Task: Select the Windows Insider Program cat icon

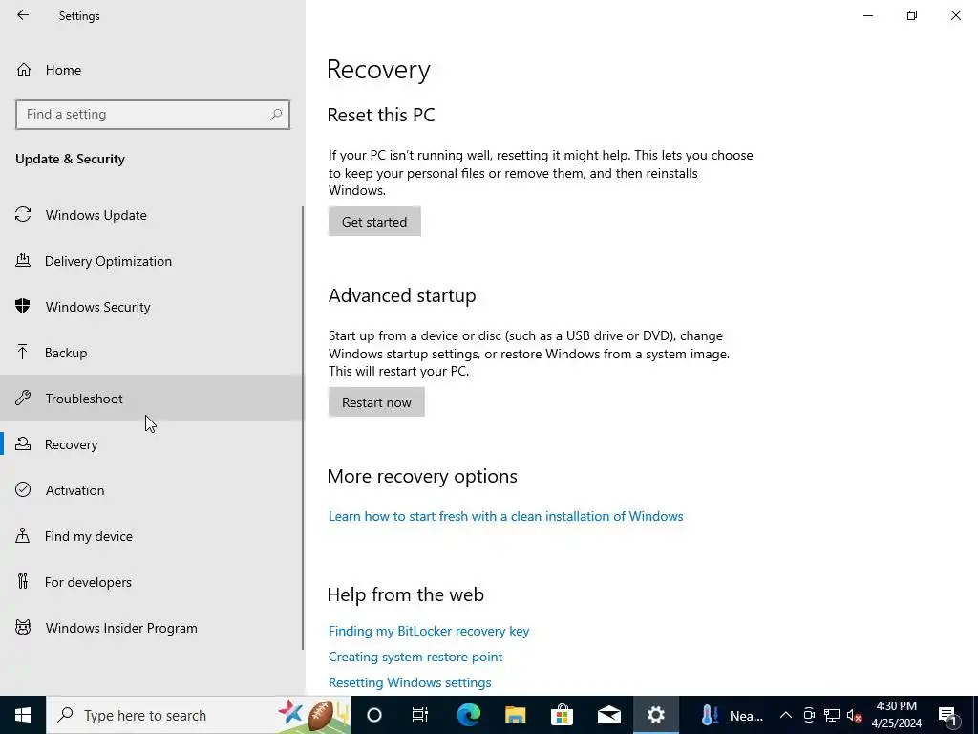Action: coord(23,627)
